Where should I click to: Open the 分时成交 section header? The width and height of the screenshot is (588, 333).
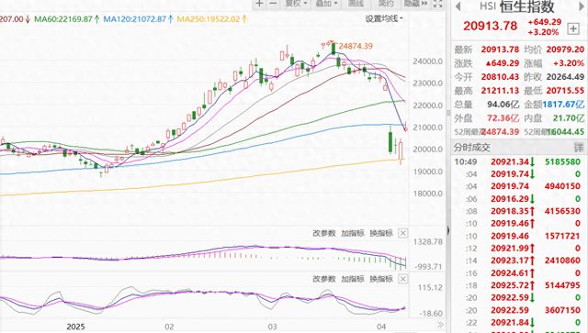pos(471,148)
